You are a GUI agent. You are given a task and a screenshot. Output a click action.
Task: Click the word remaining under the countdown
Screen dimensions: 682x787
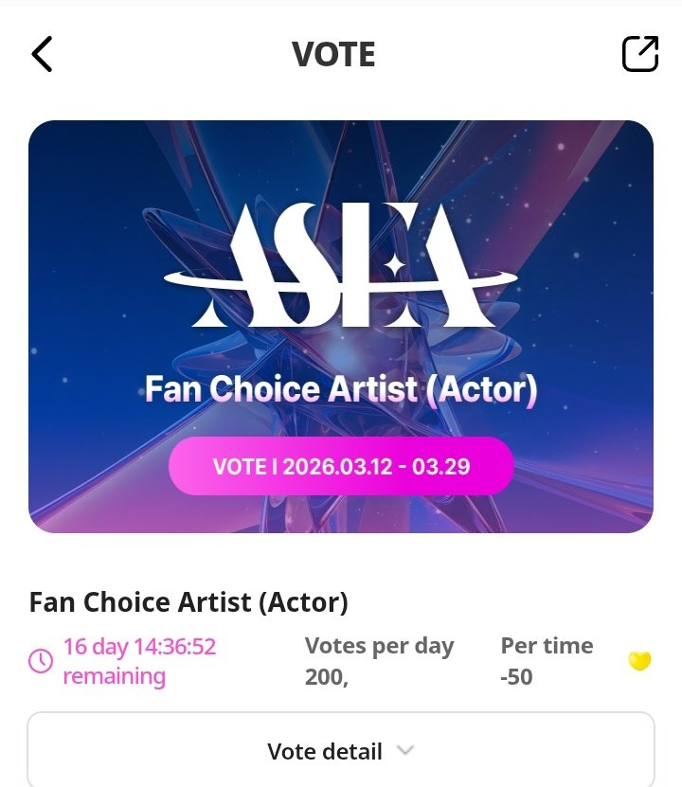click(x=114, y=676)
